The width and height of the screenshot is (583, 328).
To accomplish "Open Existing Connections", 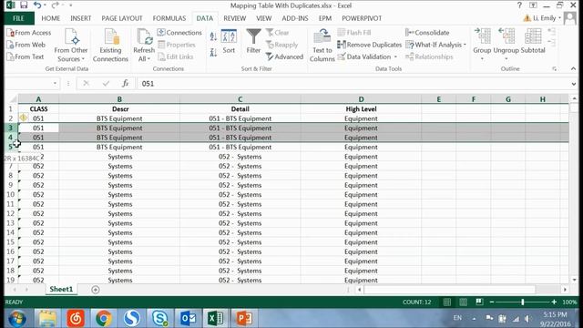I will coord(110,46).
